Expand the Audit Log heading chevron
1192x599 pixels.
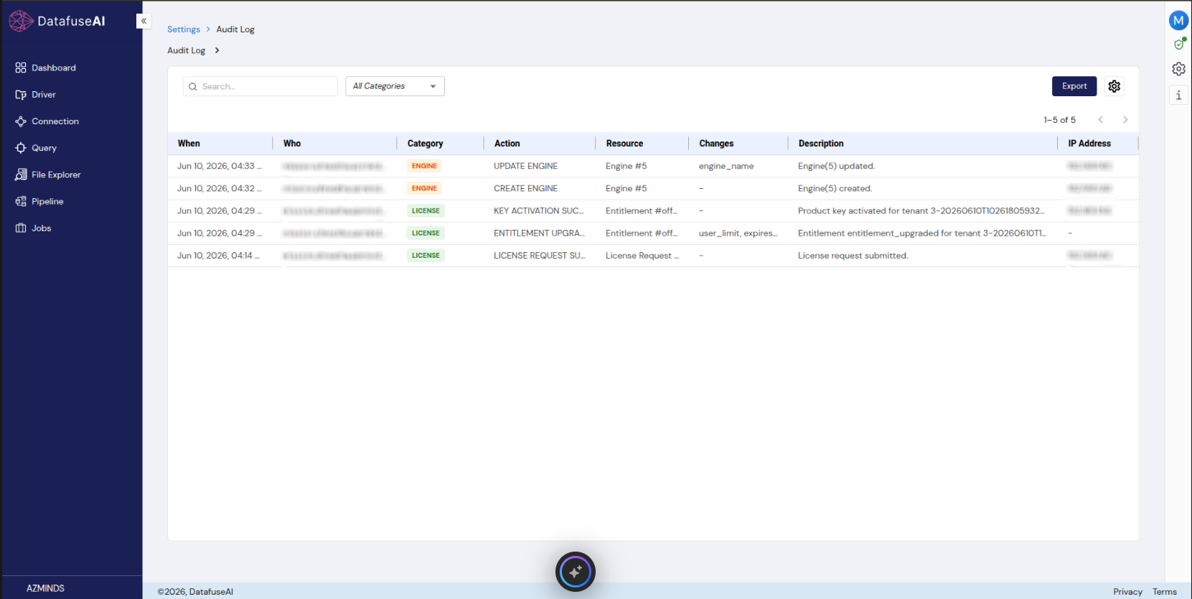click(x=217, y=50)
